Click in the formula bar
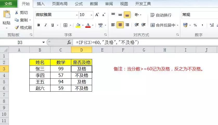 (x=145, y=42)
